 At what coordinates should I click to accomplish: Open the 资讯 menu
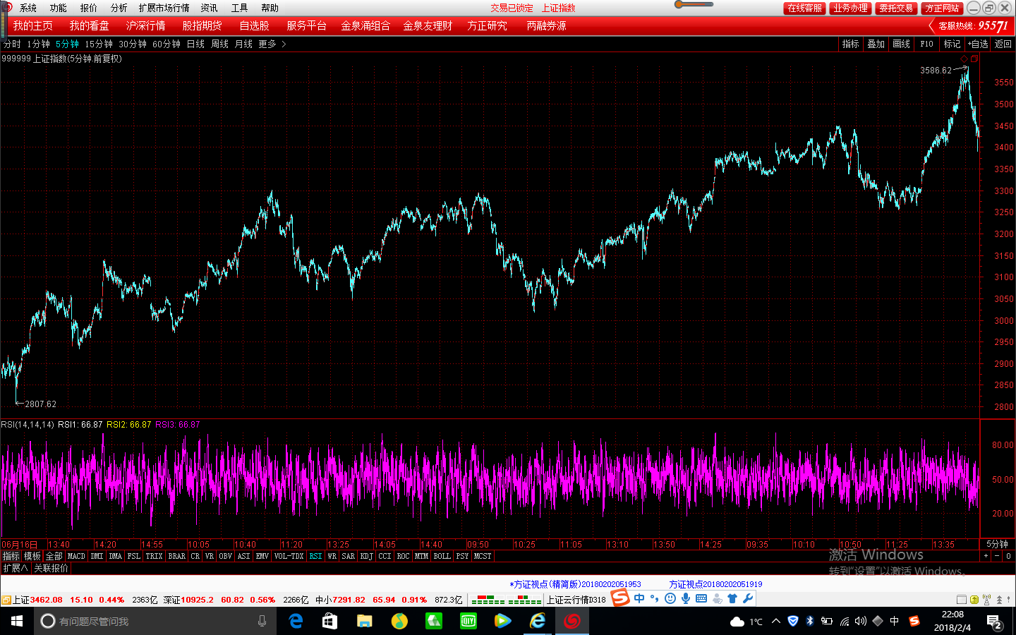210,8
